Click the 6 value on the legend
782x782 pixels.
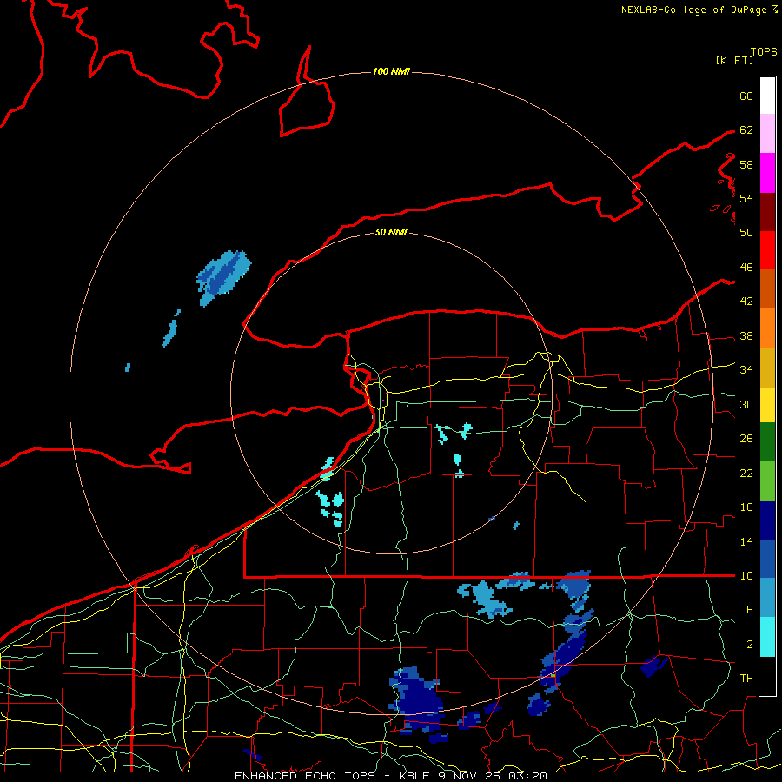coord(750,609)
